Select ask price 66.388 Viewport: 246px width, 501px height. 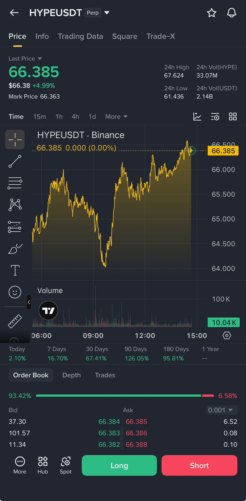(137, 444)
